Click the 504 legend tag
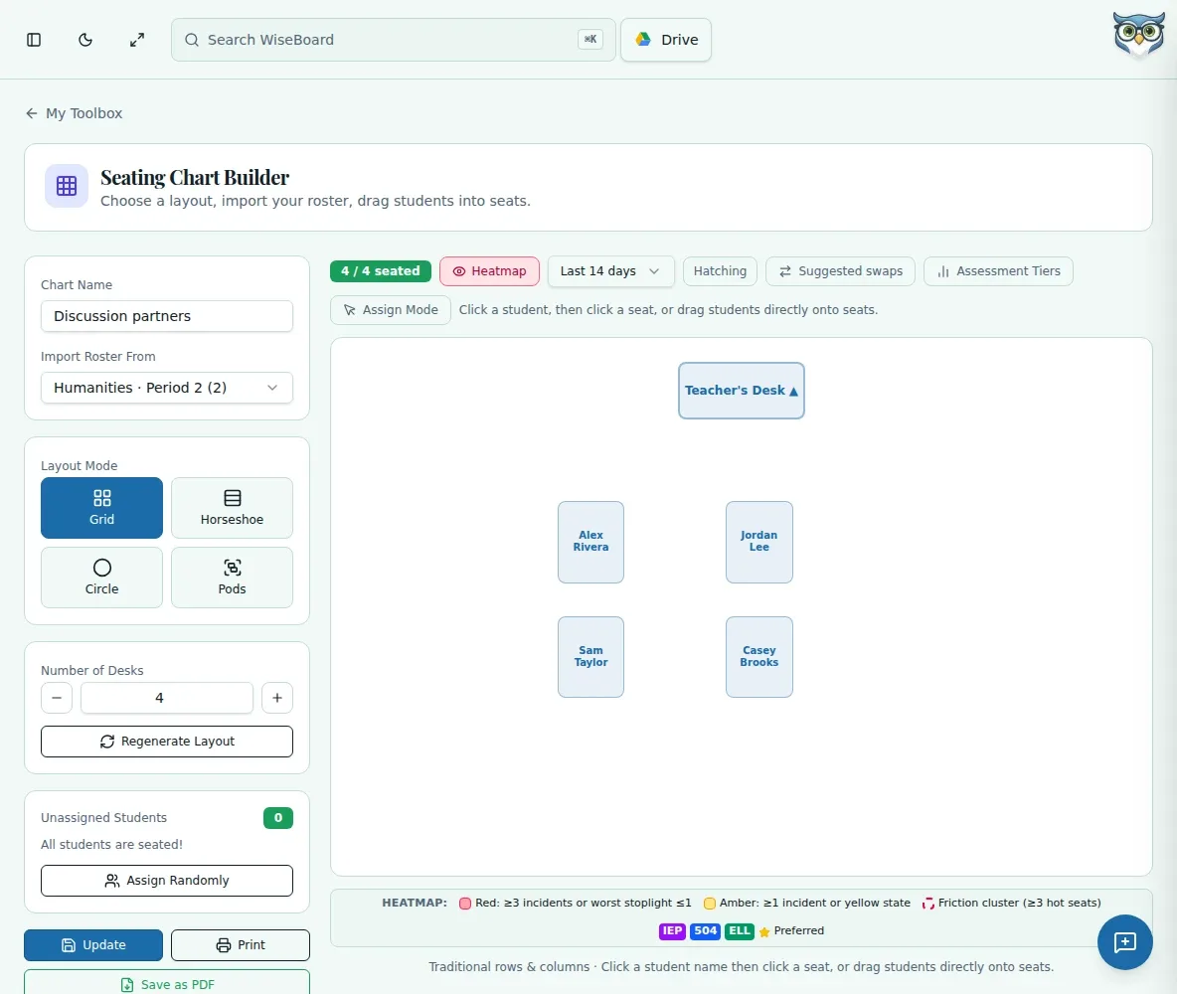The height and width of the screenshot is (994, 1177). click(706, 931)
